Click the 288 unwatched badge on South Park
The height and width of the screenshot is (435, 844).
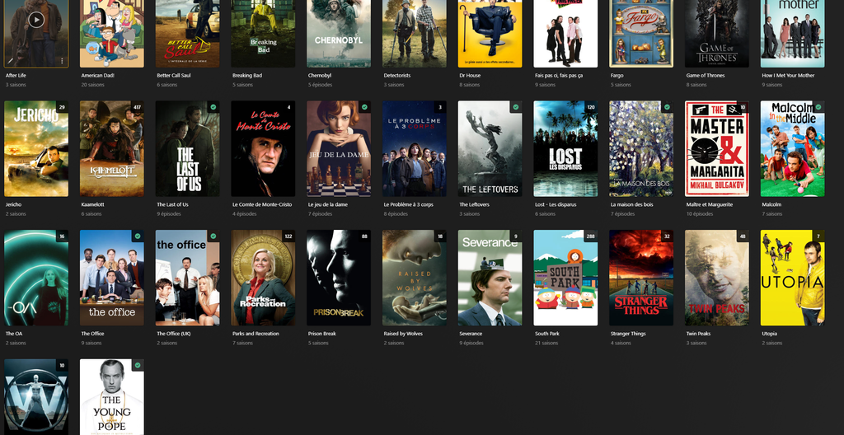point(589,236)
